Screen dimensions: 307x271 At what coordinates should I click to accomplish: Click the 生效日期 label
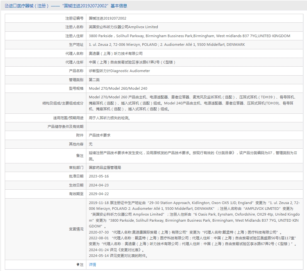(76, 185)
